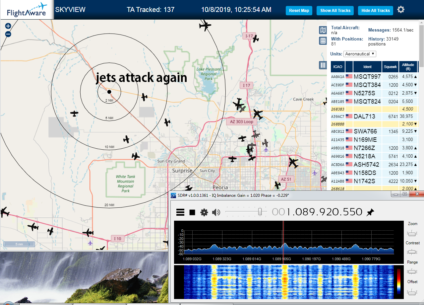Screen dimensions: 424x305
Task: Select the ASH5742 aircraft row
Action: (374, 165)
